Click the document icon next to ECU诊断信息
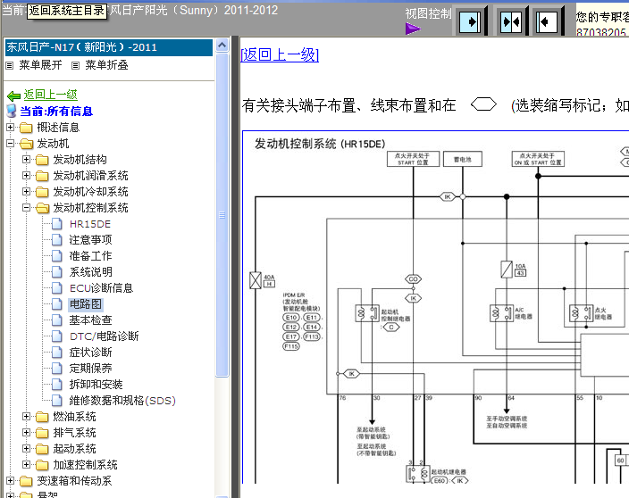Image resolution: width=629 pixels, height=498 pixels. [x=57, y=288]
